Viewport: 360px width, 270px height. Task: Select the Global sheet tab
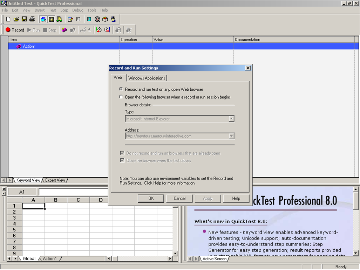tap(29, 259)
